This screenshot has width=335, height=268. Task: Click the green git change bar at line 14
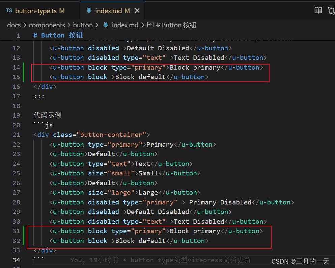pos(24,72)
